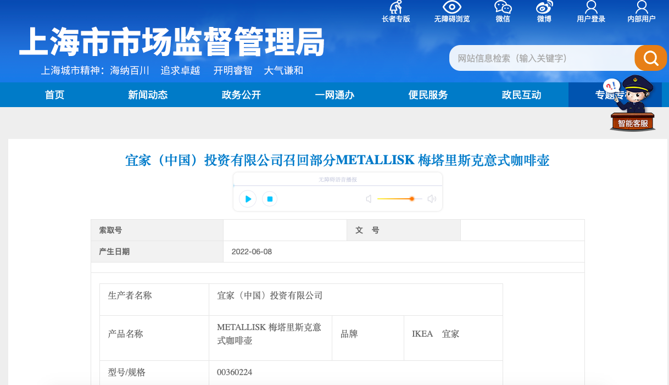
Task: Click the 产生日期 label cell
Action: [x=157, y=252]
